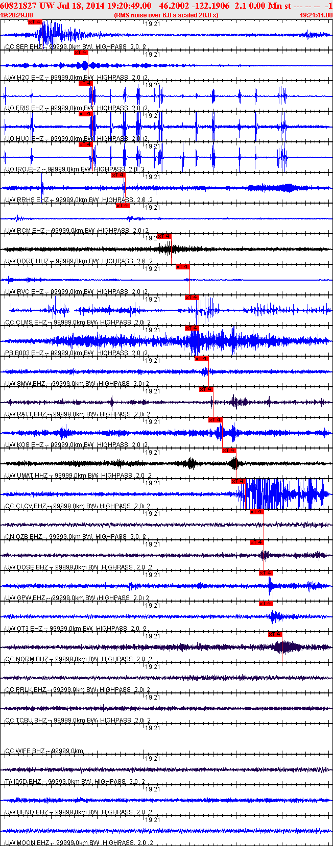This screenshot has width=333, height=846.
Task: Click the red pick marker on UW UMAT trace
Action: [x=229, y=451]
